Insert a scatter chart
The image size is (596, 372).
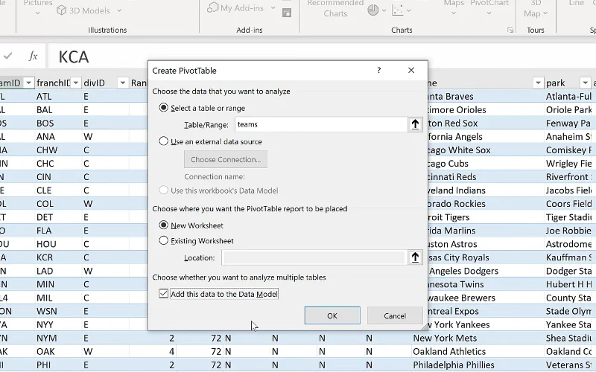[398, 10]
